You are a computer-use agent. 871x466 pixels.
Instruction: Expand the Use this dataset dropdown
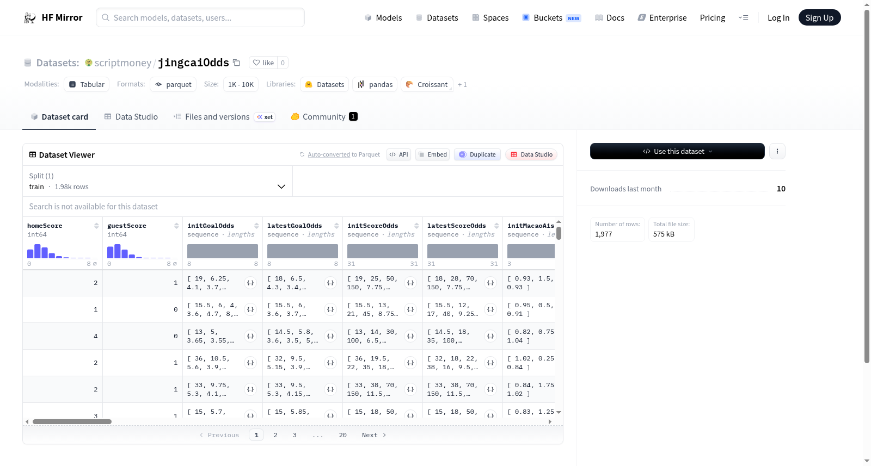pyautogui.click(x=677, y=151)
